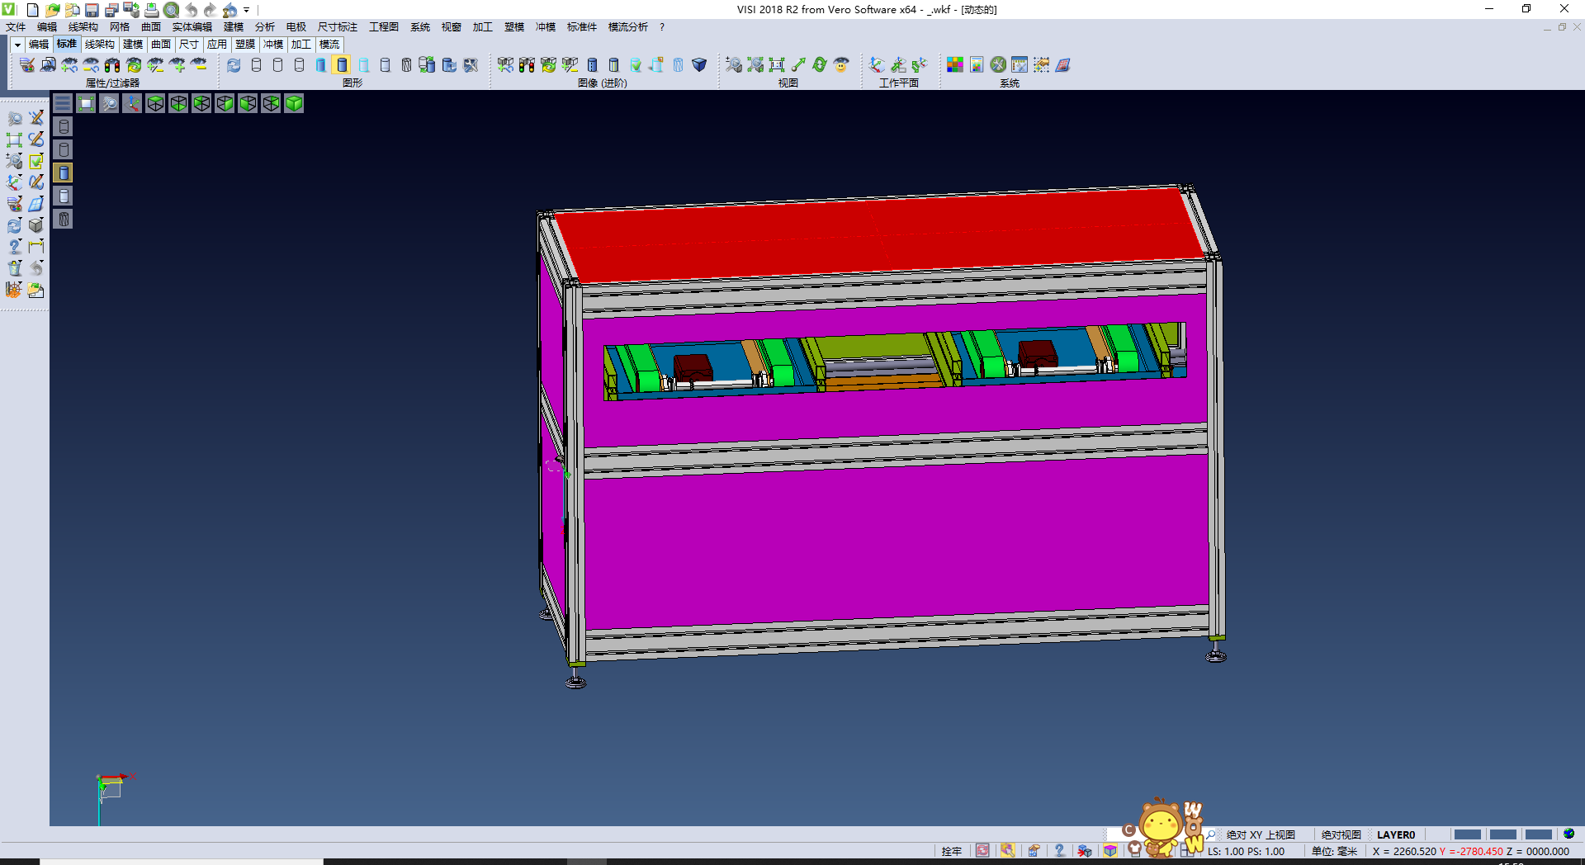
Task: Toggle highlighted shading mode in left viewport strip
Action: click(x=64, y=173)
